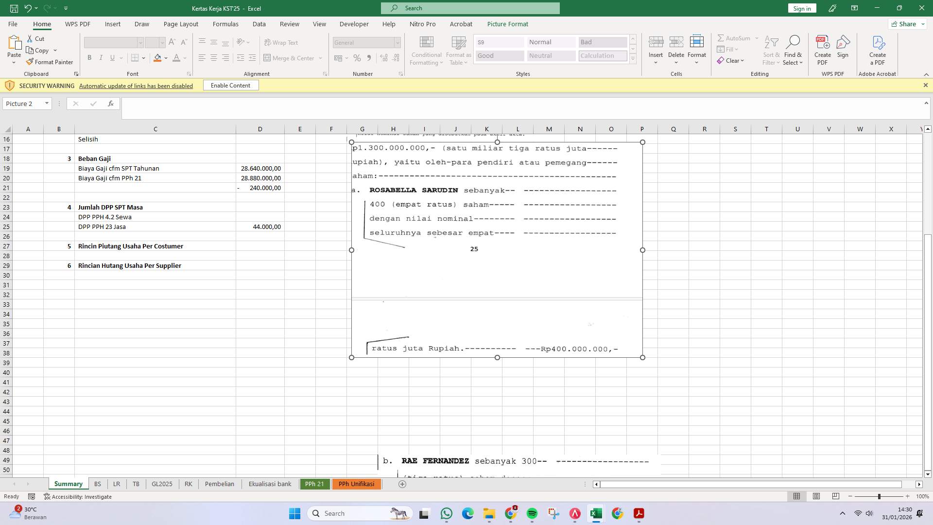Toggle italic formatting
Screen dimensions: 933x525
click(x=101, y=57)
